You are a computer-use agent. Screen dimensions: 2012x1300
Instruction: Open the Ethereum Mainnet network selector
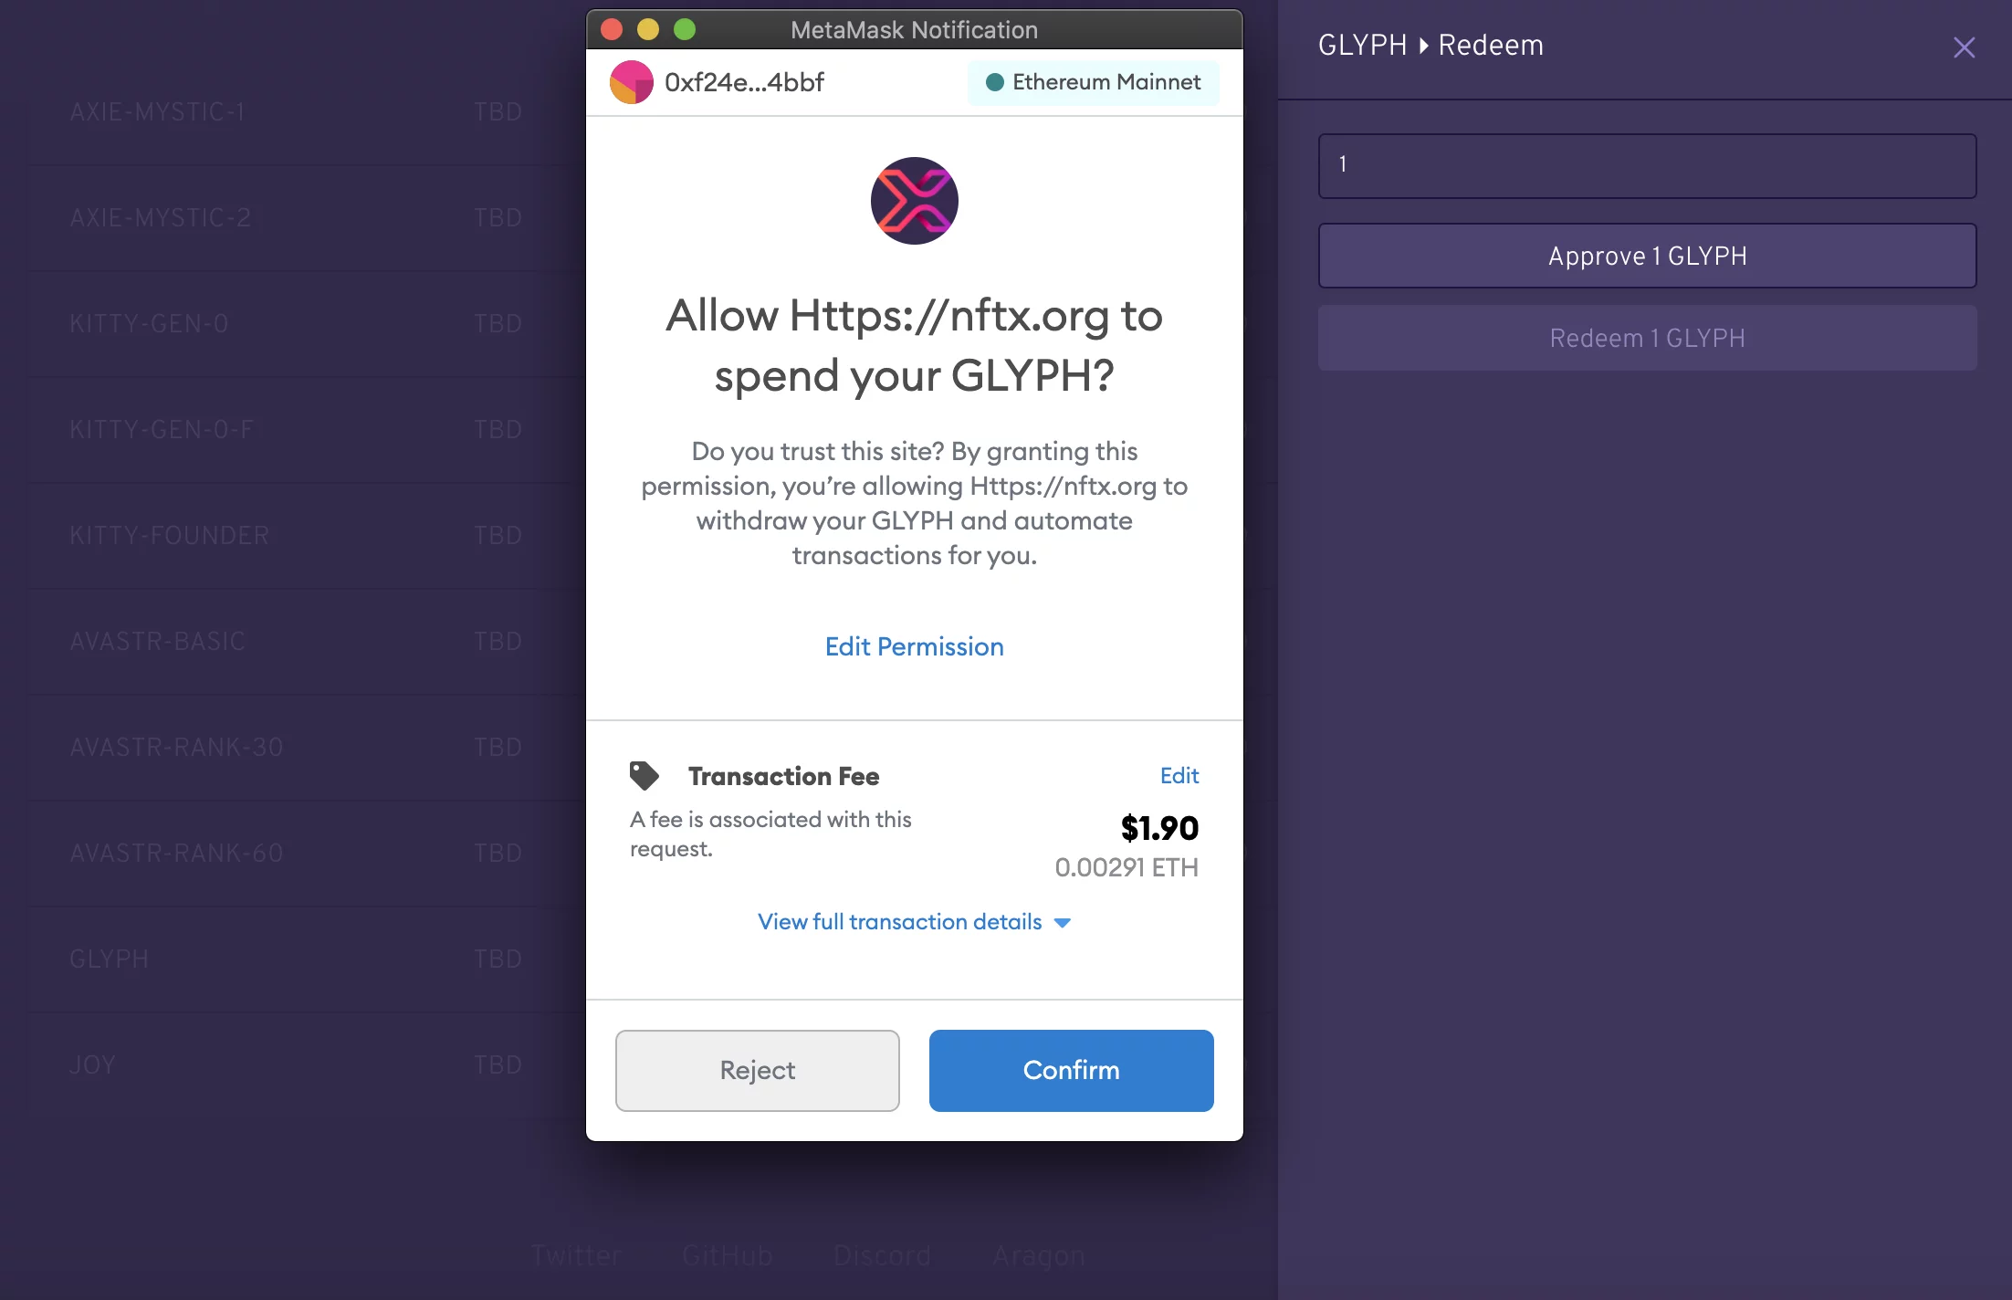(1093, 82)
